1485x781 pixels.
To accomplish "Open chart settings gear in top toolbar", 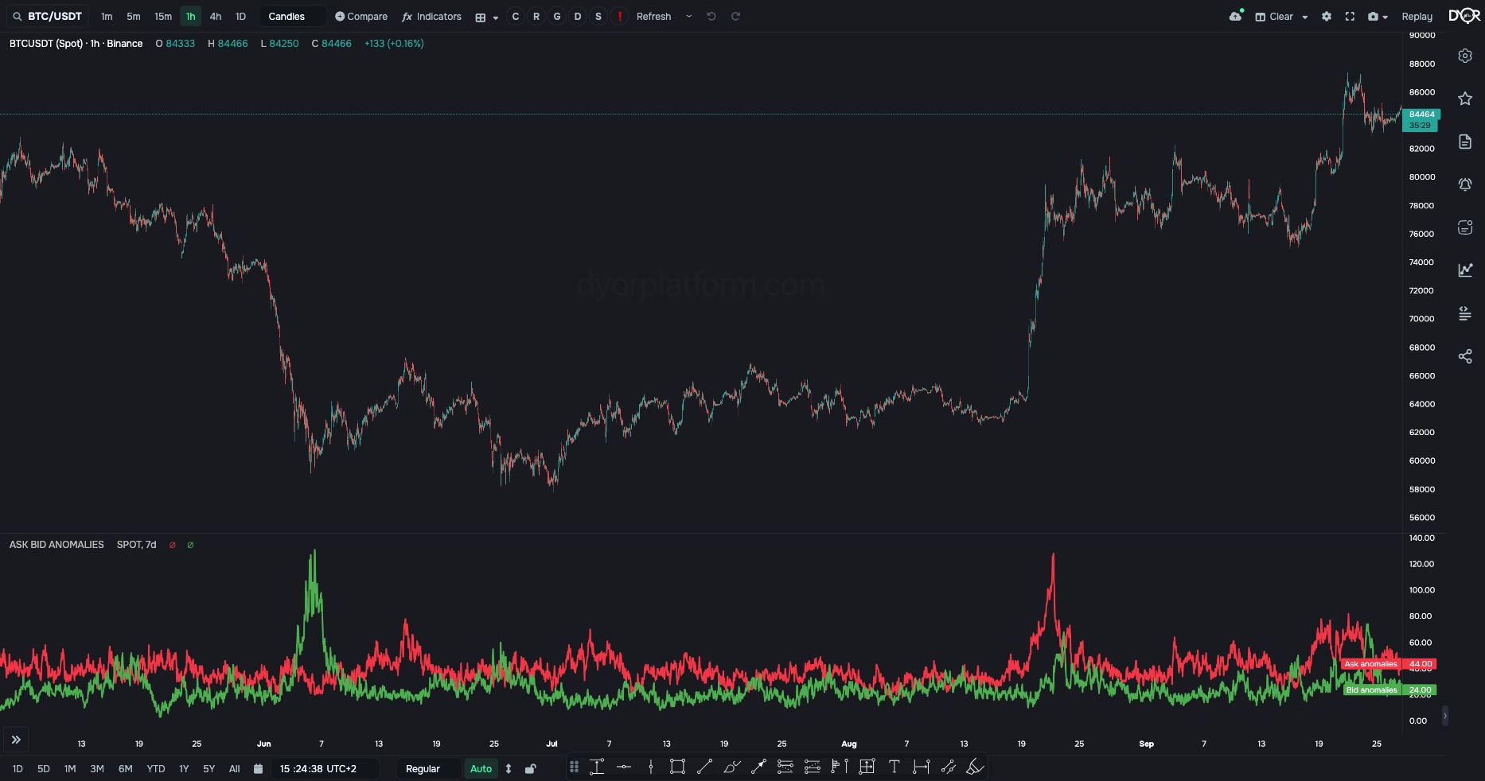I will tap(1327, 16).
